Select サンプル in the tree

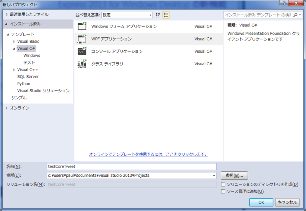[19, 98]
